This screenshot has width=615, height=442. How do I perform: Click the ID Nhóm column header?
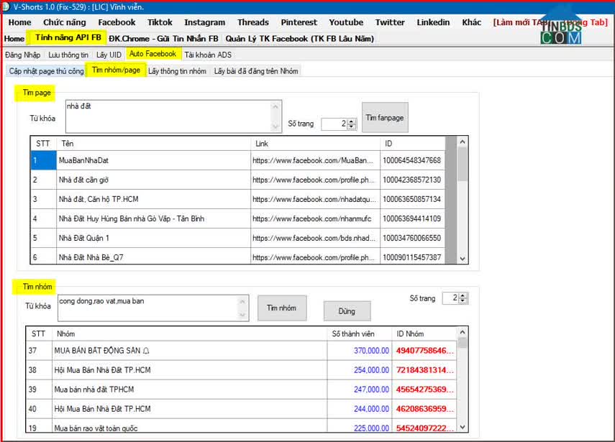point(424,334)
